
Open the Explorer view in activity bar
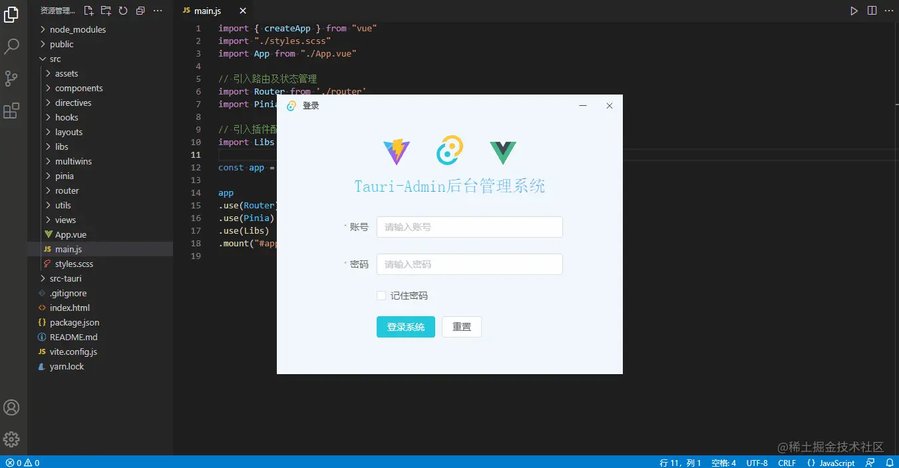(11, 14)
